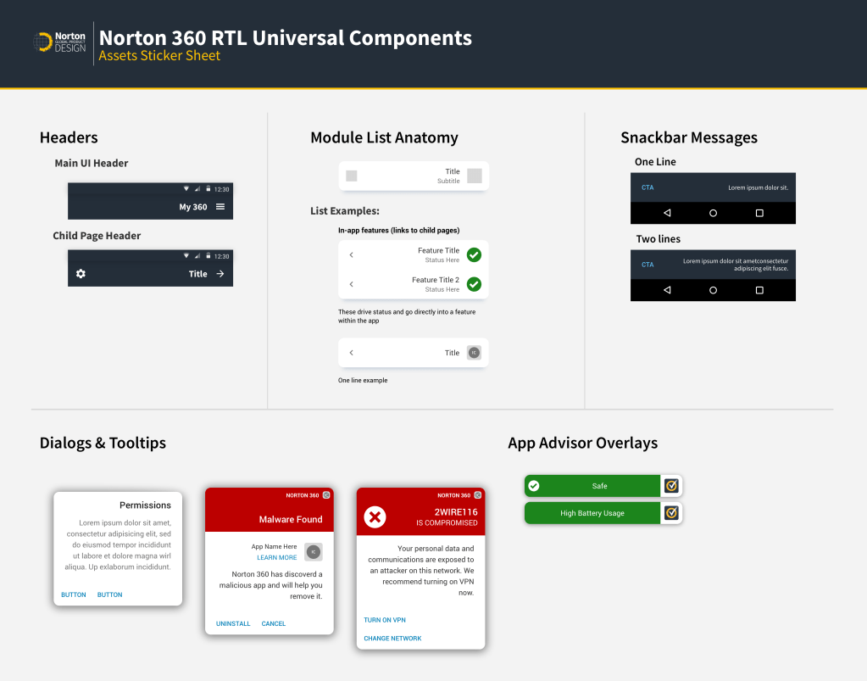This screenshot has height=681, width=867.
Task: Click the High Battery Usage green bar
Action: [x=592, y=513]
